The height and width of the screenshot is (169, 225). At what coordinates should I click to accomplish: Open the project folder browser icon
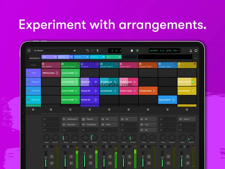75,51
